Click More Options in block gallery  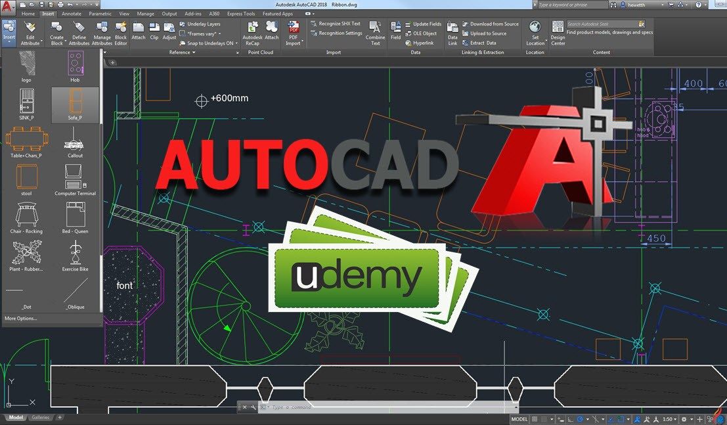point(20,319)
